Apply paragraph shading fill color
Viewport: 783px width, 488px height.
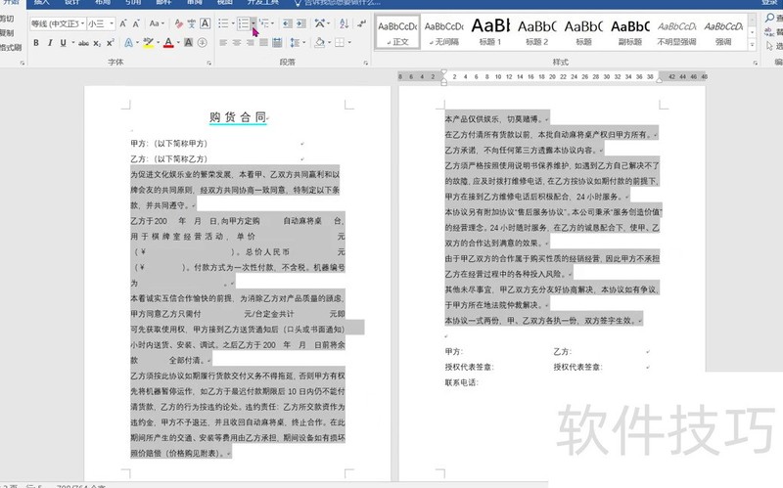coord(320,43)
